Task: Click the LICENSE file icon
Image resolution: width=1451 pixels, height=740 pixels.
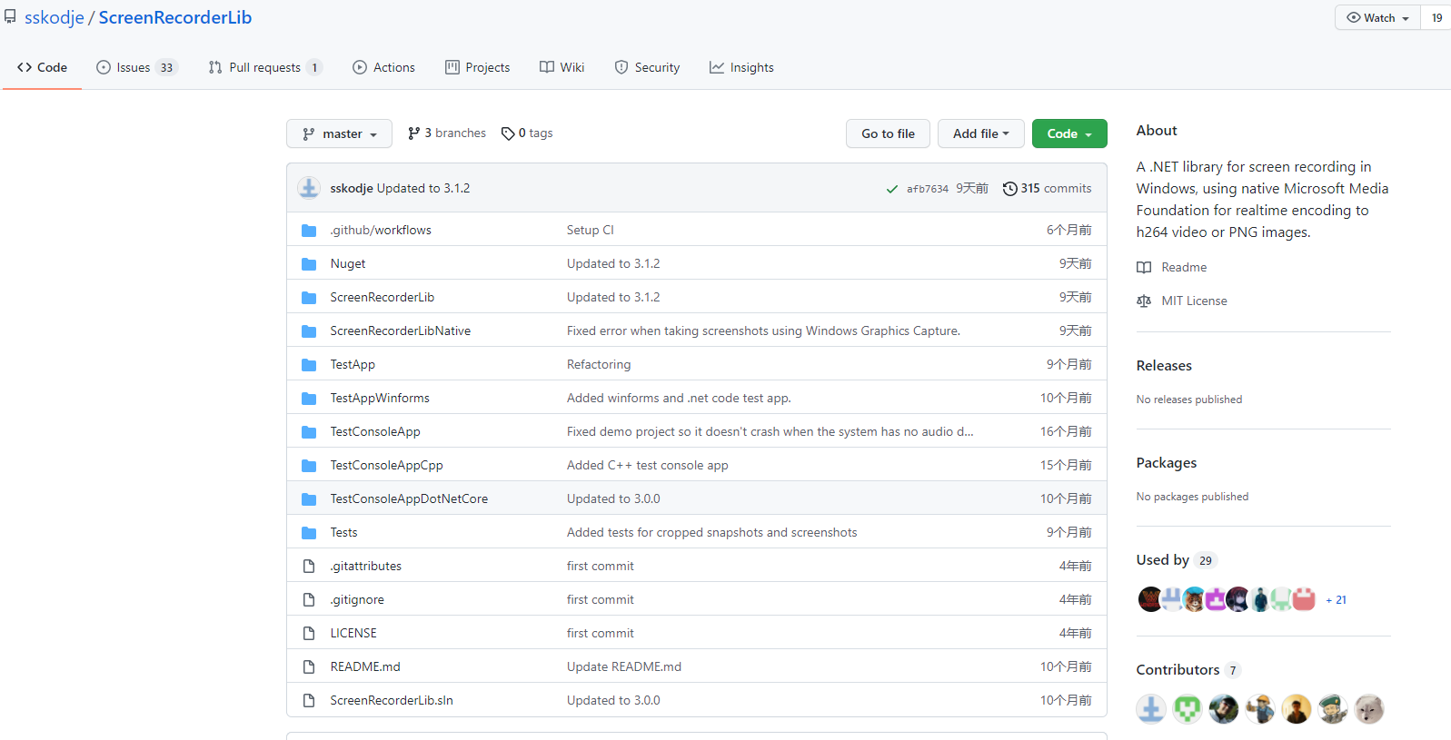Action: pyautogui.click(x=309, y=633)
